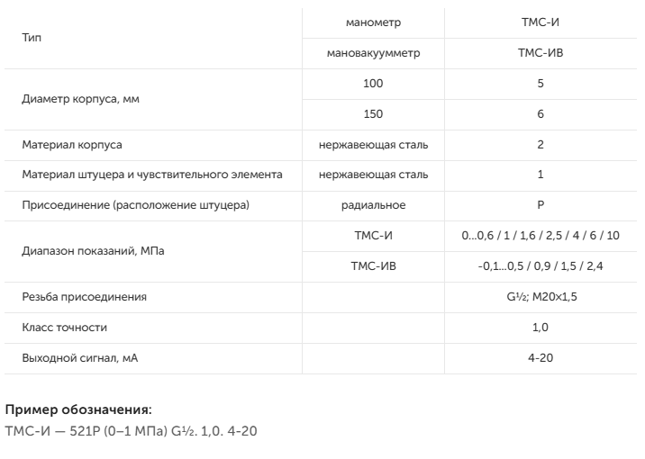
Task: Select the 100 diameter value
Action: 373,84
